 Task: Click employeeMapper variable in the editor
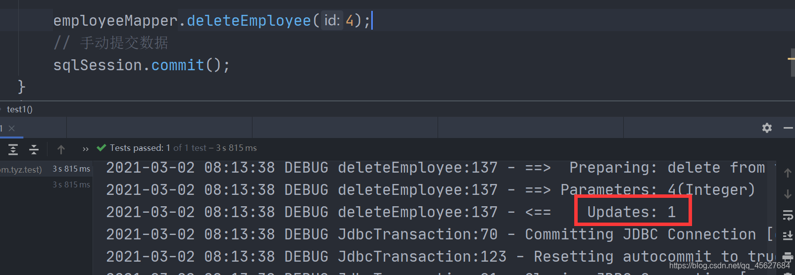tap(115, 20)
